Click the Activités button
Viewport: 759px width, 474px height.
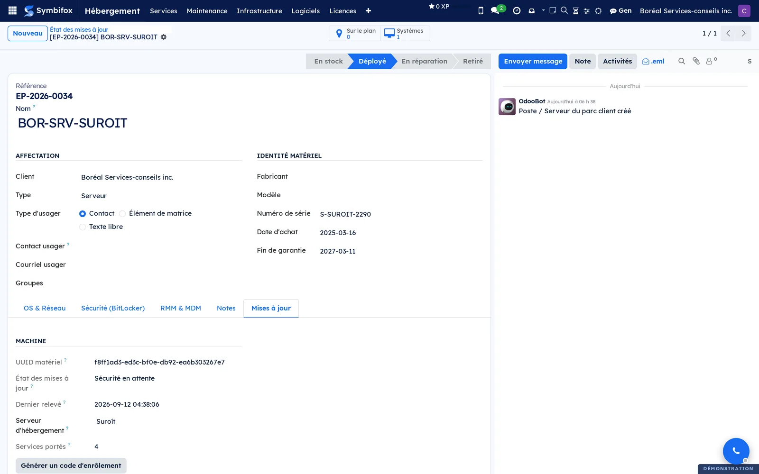[x=617, y=61]
